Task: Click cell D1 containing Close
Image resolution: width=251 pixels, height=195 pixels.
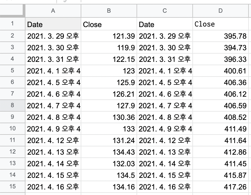Action: 221,24
